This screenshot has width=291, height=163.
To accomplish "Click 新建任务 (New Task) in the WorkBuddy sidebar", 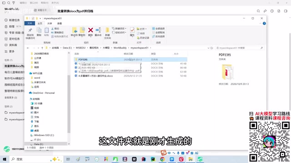I will click(x=12, y=20).
